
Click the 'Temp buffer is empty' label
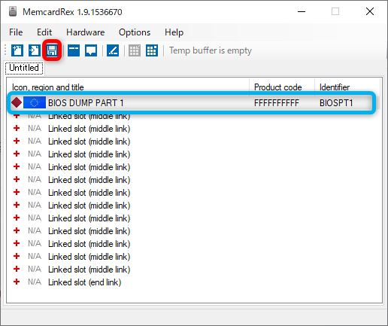tap(211, 50)
